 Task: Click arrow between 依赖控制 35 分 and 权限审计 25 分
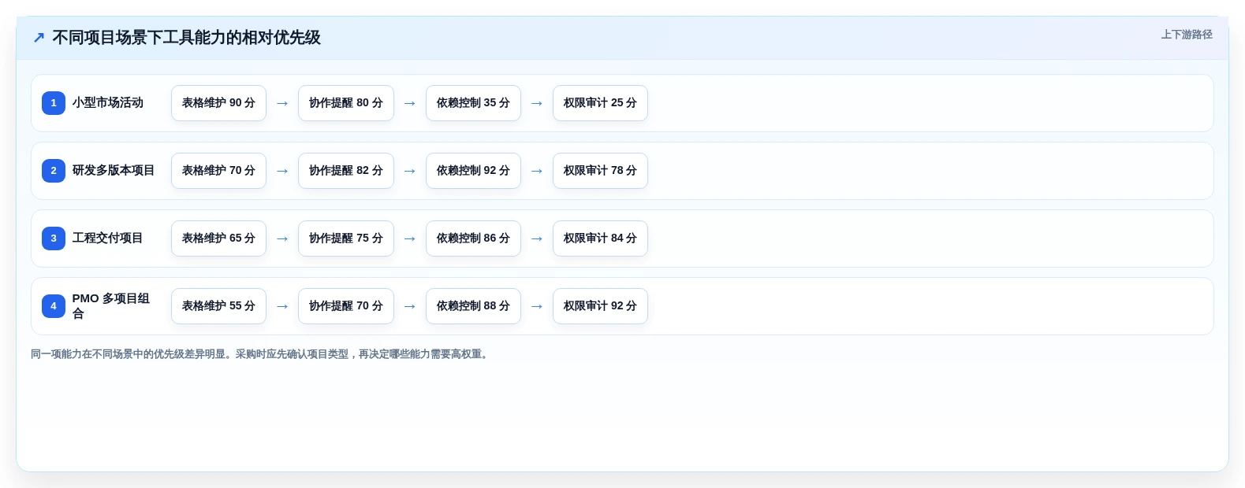point(537,103)
